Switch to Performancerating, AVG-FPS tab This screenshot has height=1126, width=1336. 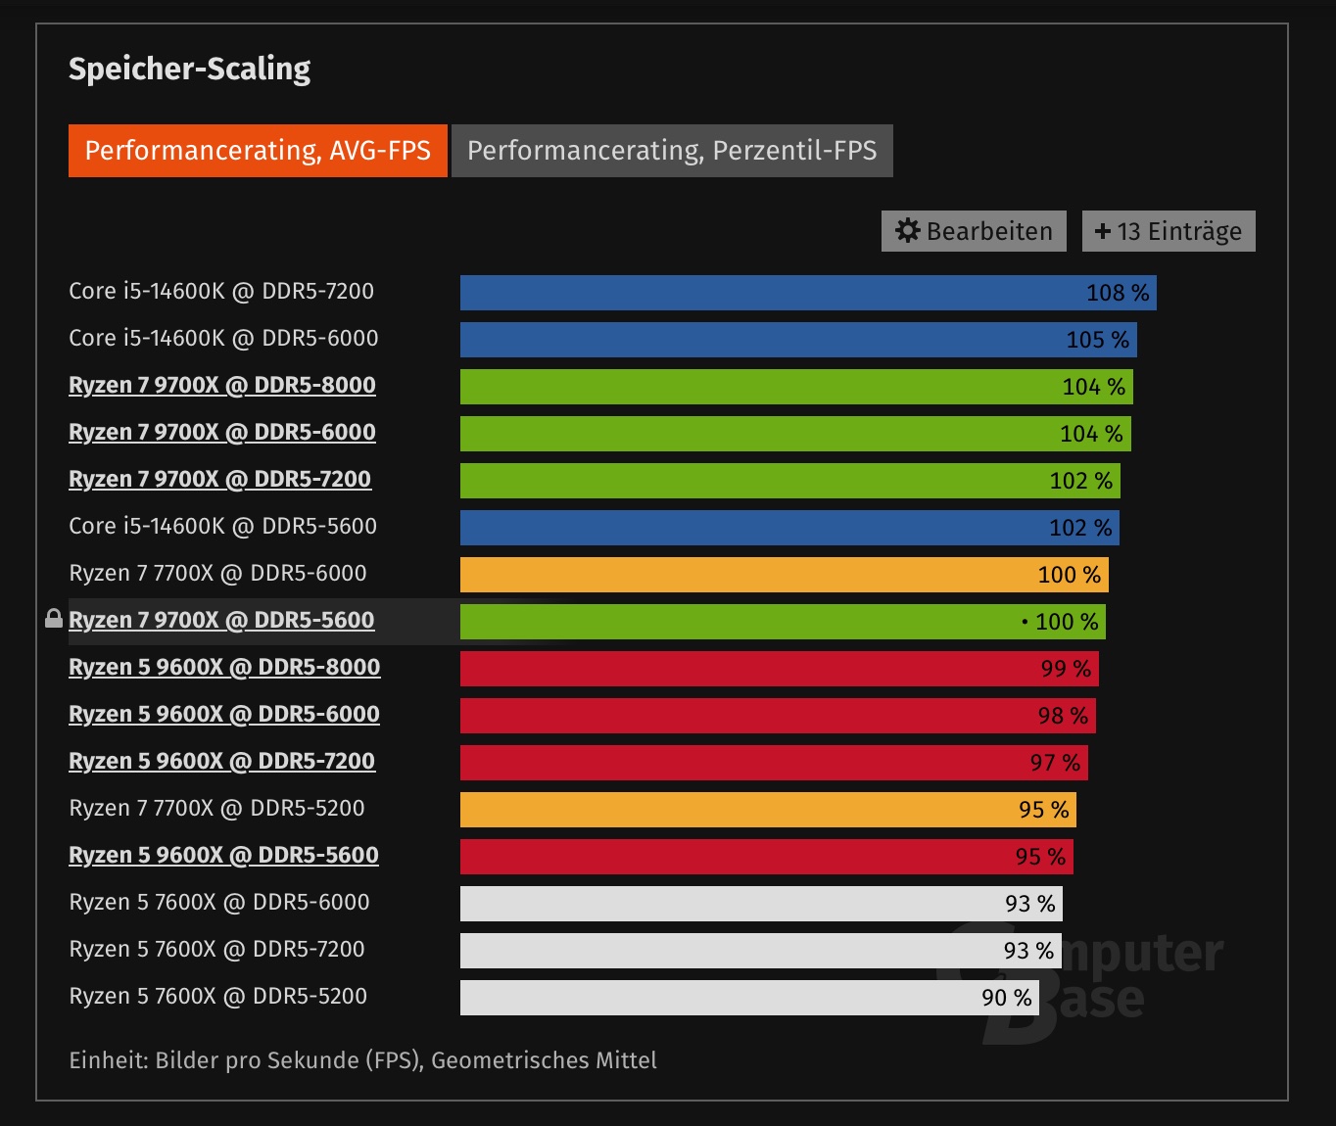pos(258,151)
